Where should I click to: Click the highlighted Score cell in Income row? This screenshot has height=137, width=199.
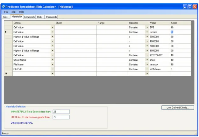(181, 32)
